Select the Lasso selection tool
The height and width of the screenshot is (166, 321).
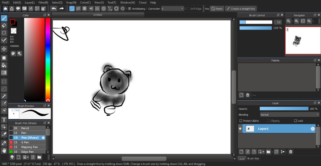tap(4, 89)
